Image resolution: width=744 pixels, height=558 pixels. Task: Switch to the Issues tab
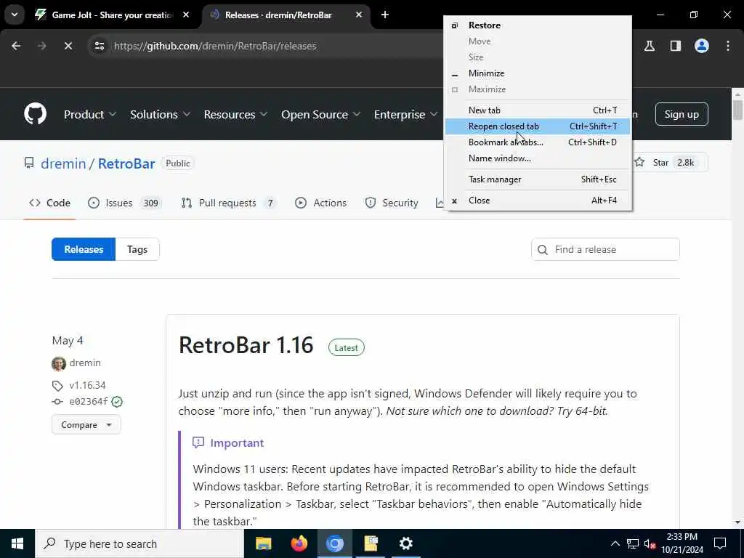click(x=125, y=203)
